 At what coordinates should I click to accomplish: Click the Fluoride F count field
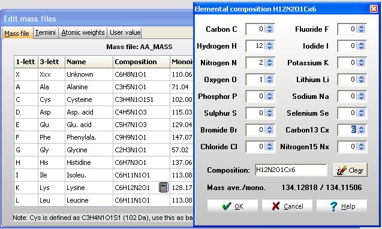(x=347, y=29)
